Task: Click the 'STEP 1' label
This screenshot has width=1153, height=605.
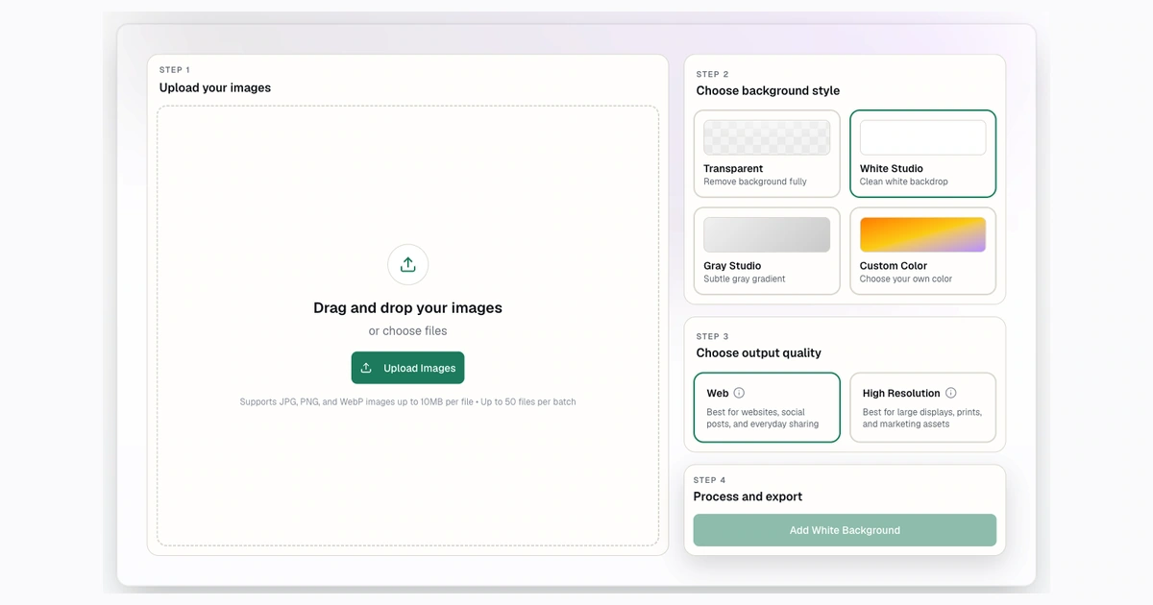Action: tap(175, 70)
